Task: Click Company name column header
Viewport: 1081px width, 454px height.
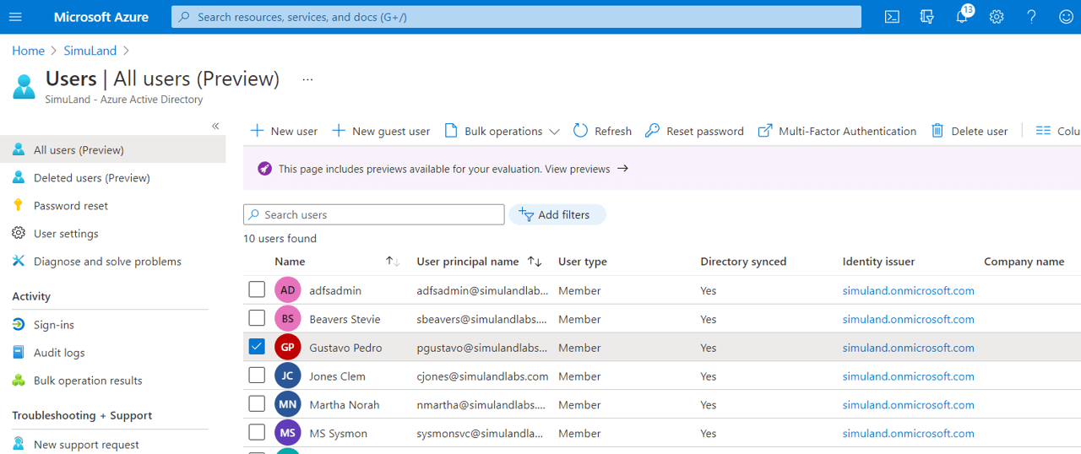Action: 1024,262
